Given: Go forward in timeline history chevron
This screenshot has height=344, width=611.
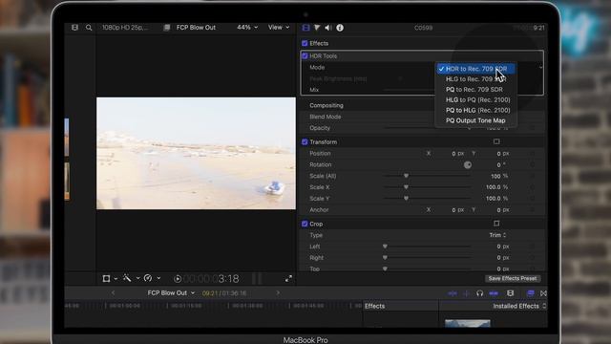Looking at the screenshot, I should (278, 293).
